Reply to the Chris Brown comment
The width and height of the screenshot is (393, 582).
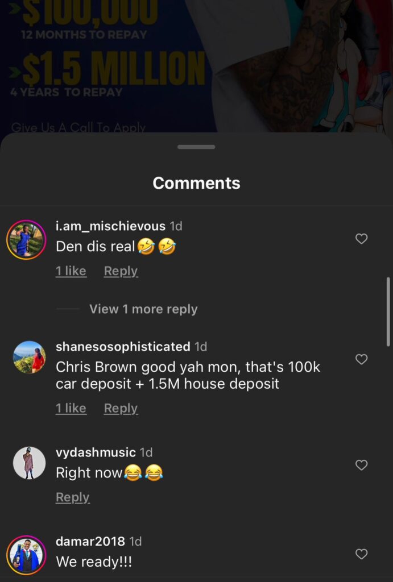pyautogui.click(x=121, y=409)
